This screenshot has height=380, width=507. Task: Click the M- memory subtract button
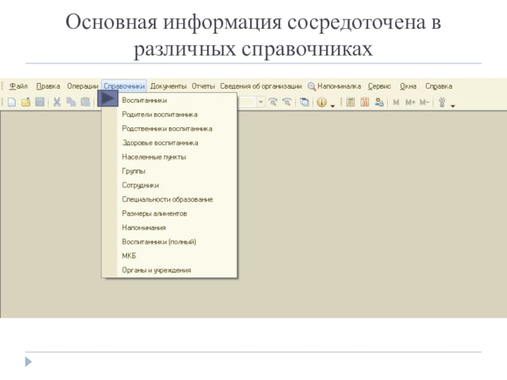click(x=424, y=103)
